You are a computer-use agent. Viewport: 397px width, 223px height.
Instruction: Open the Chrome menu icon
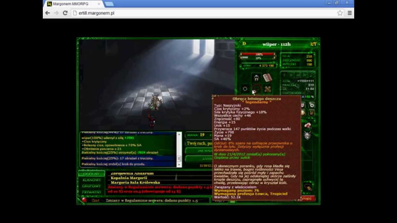coord(350,13)
